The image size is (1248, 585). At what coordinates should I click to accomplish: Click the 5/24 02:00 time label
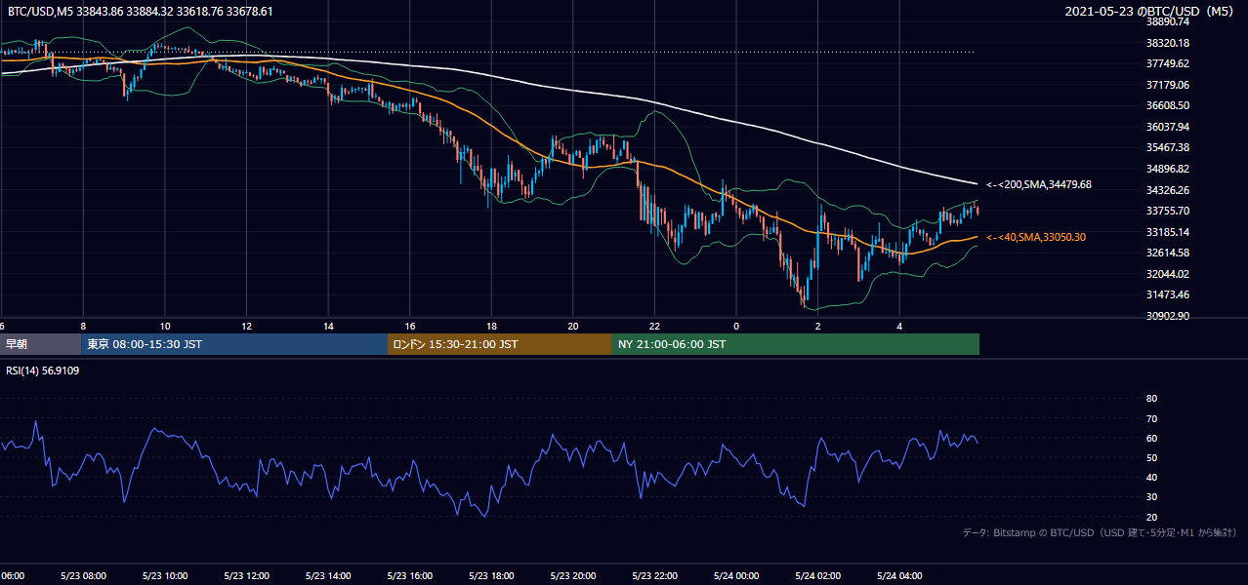[817, 576]
